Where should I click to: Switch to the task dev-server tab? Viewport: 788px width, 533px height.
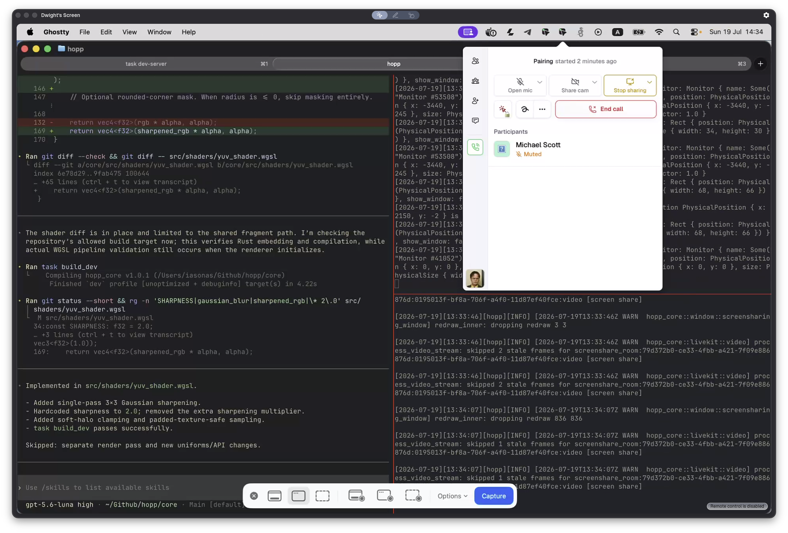point(146,64)
